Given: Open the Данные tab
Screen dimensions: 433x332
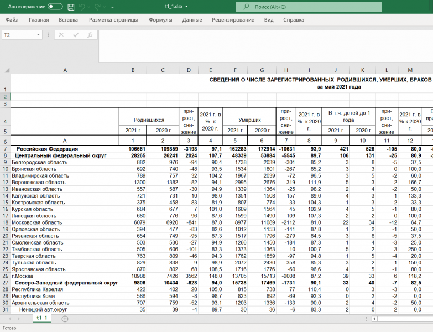Looking at the screenshot, I should point(192,20).
